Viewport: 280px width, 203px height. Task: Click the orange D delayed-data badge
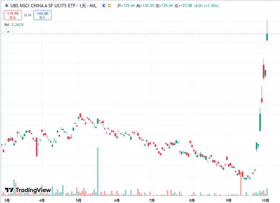(109, 6)
